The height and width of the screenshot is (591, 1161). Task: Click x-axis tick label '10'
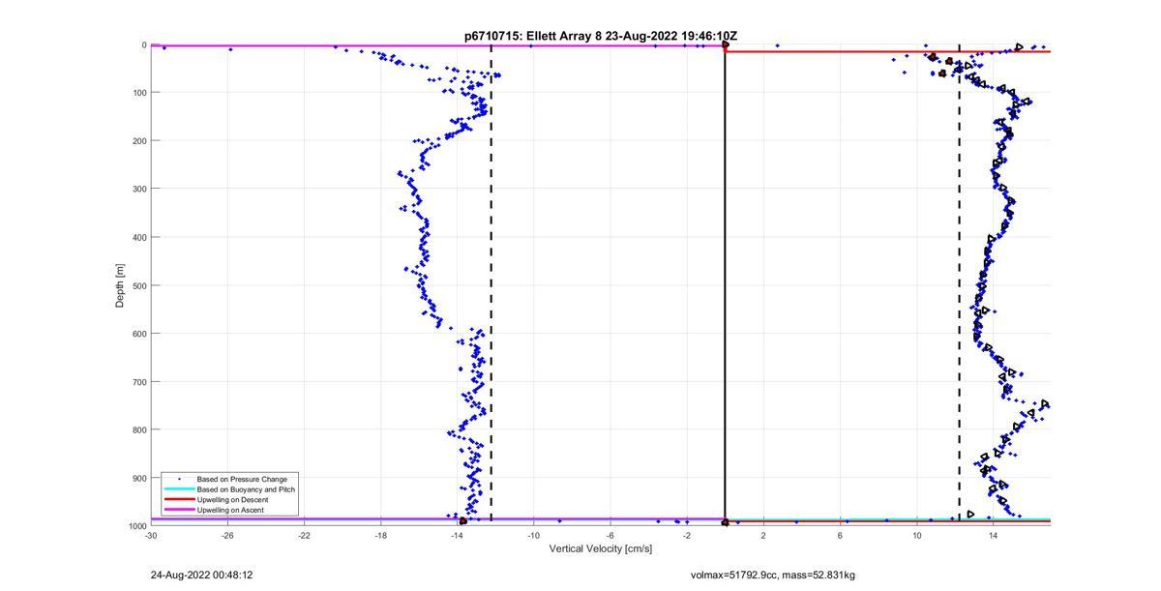pos(916,535)
